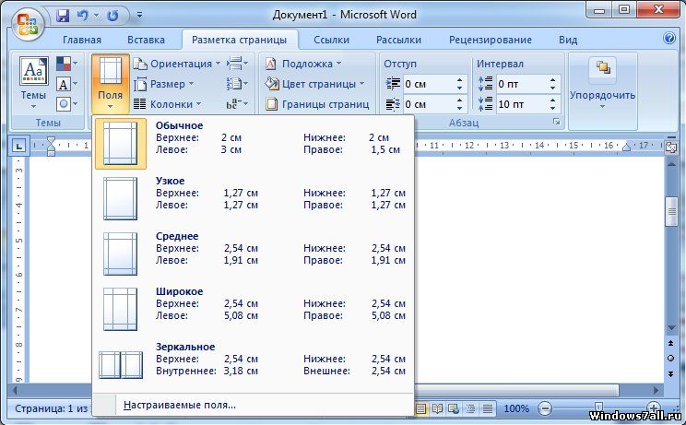Open Настраиваемые поля custom margins

[x=253, y=405]
